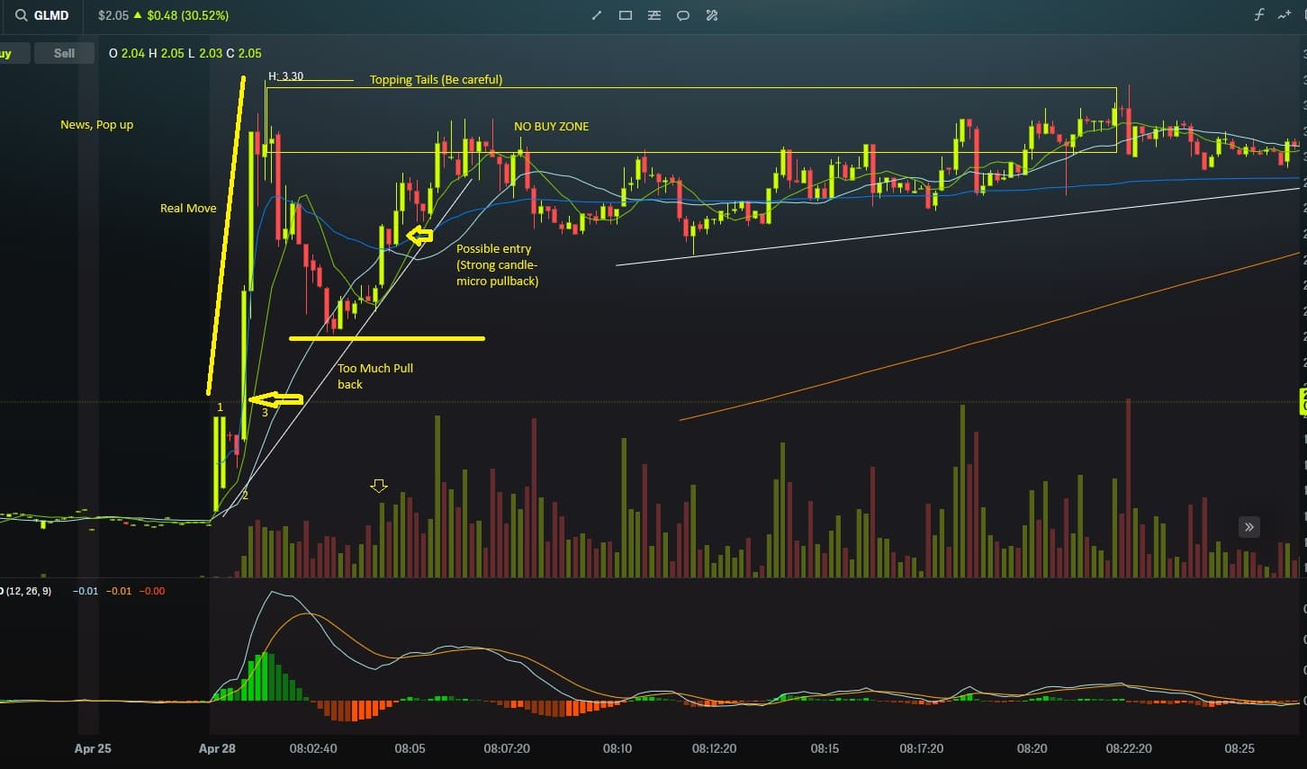The height and width of the screenshot is (769, 1307).
Task: Click the 08:25 time label
Action: click(1239, 748)
